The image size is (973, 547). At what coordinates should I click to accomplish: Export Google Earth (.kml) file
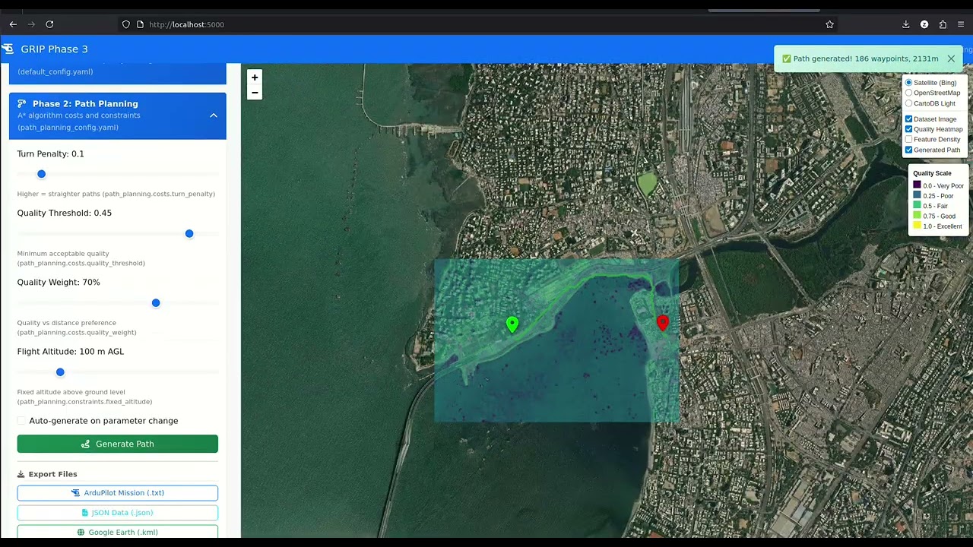pos(118,532)
